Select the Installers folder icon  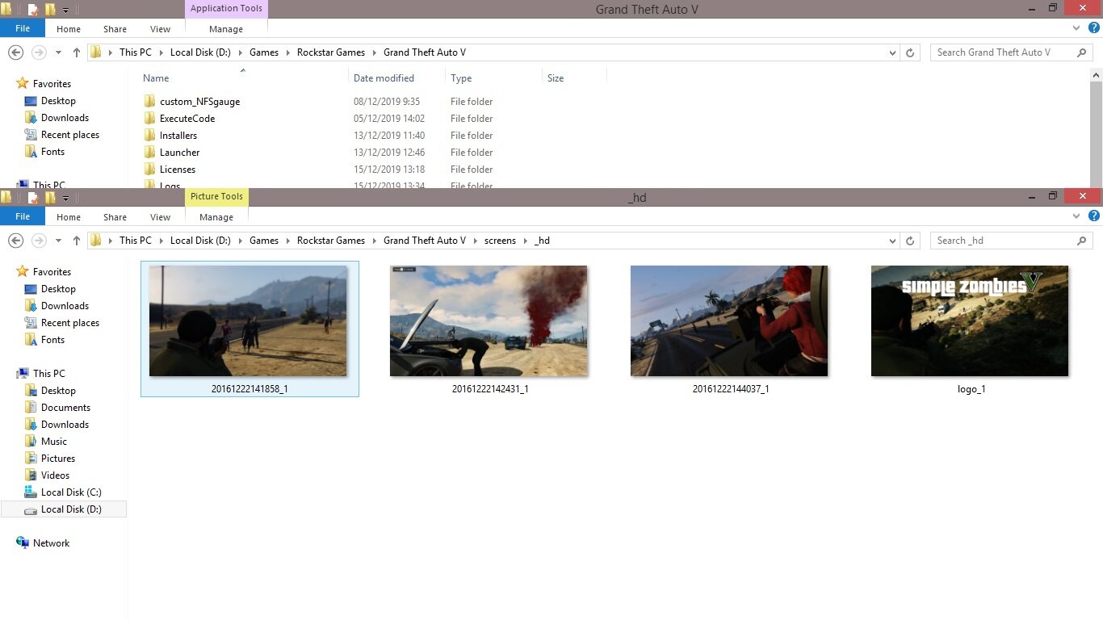[x=149, y=136]
